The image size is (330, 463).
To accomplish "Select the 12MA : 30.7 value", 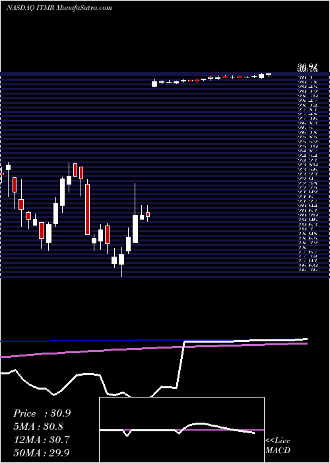I will [42, 440].
